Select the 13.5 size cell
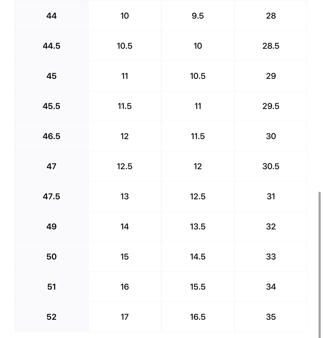This screenshot has height=338, width=323. (198, 227)
